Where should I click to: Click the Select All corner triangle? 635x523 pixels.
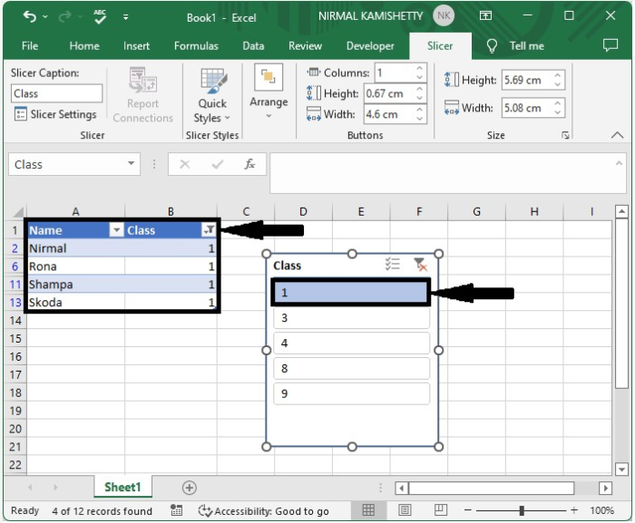(18, 212)
